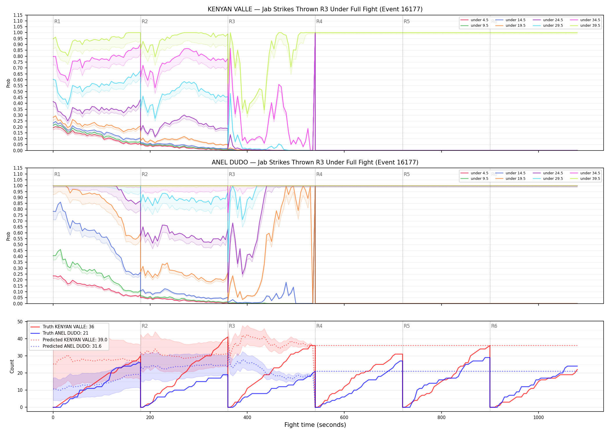Click the R3 round marker in ANEL DUDO chart
The height and width of the screenshot is (435, 610).
[x=232, y=174]
